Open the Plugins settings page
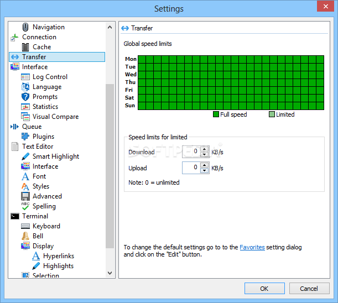The height and width of the screenshot is (303, 338). point(43,137)
